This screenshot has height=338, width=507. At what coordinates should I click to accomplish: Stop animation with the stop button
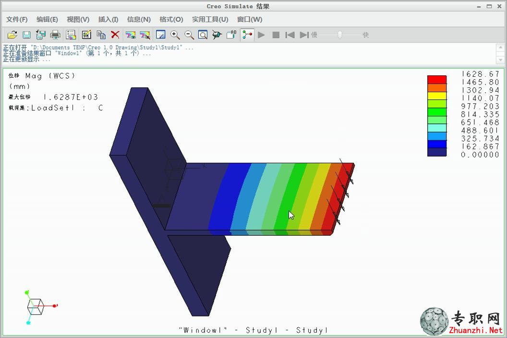[276, 35]
